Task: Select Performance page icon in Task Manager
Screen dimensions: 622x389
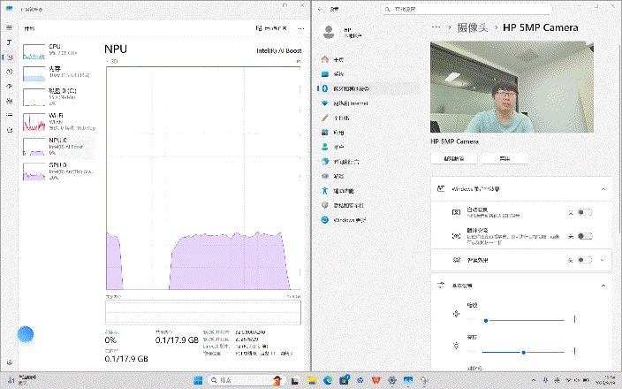Action: coord(10,57)
